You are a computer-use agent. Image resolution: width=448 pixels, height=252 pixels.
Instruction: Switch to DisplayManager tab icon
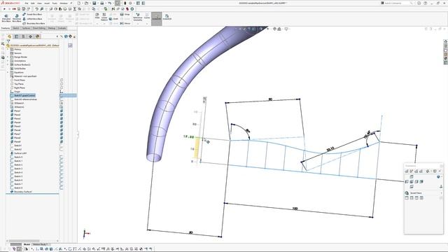point(37,36)
